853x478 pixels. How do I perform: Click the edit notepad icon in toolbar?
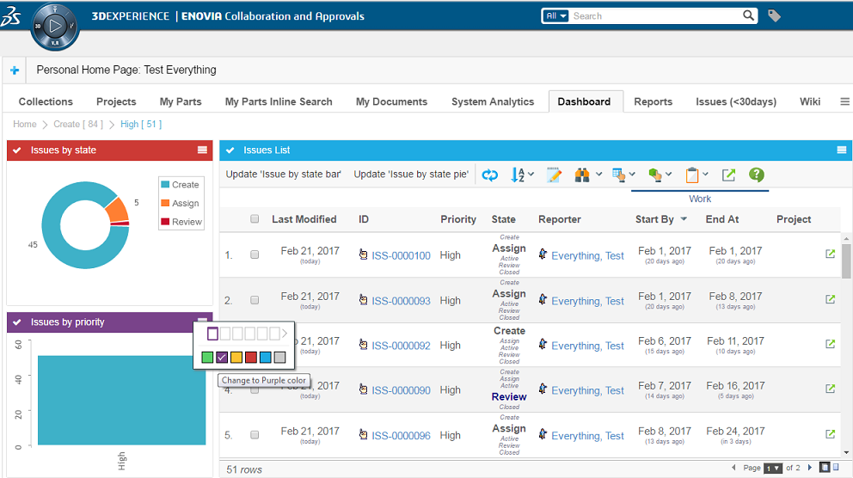point(555,175)
